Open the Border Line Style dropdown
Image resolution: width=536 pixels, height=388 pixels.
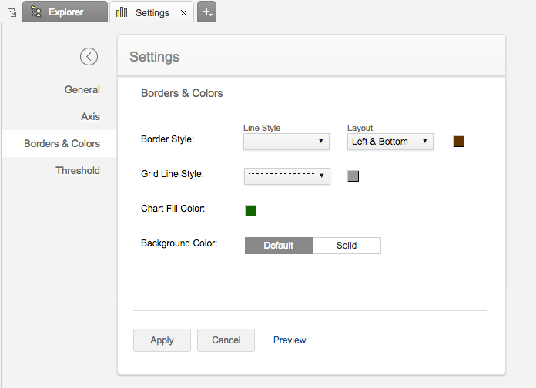[286, 142]
